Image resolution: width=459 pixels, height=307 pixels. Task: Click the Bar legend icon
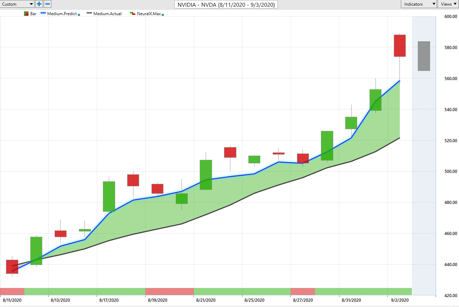click(x=26, y=14)
